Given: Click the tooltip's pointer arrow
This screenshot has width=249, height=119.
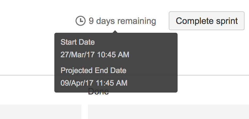Looking at the screenshot, I should point(115,32).
